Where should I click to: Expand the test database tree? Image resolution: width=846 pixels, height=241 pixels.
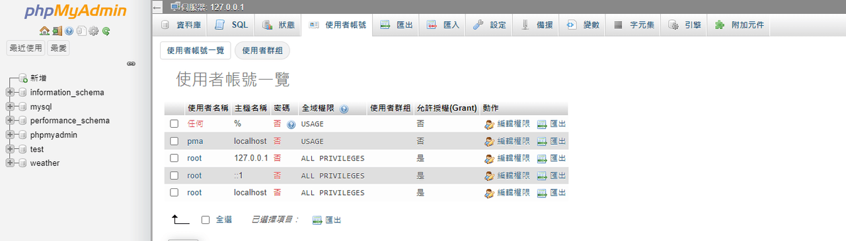(x=10, y=149)
